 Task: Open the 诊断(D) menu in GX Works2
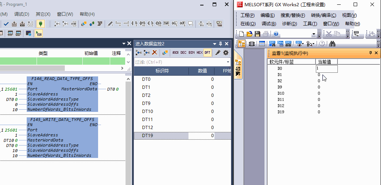(x=289, y=24)
